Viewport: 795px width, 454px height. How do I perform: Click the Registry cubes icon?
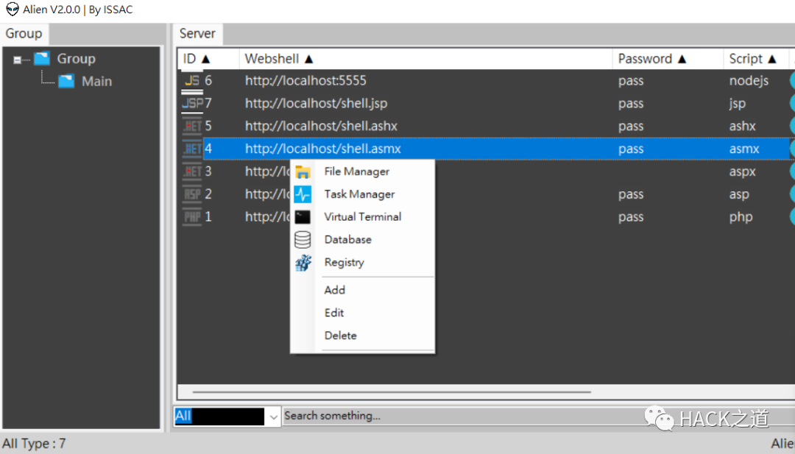coord(303,263)
